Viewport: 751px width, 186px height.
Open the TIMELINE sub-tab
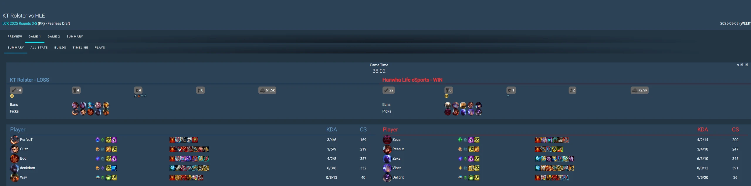tap(80, 47)
